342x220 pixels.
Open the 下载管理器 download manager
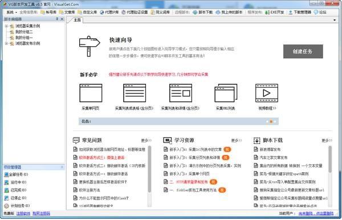point(300,12)
